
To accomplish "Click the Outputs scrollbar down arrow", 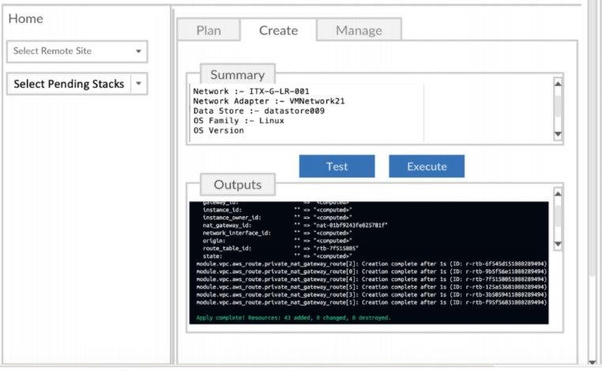I will coord(558,244).
